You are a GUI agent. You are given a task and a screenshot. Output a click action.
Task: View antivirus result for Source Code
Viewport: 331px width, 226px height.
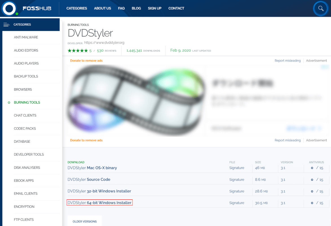[317, 179]
